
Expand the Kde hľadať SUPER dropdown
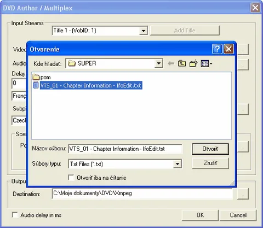pos(159,63)
